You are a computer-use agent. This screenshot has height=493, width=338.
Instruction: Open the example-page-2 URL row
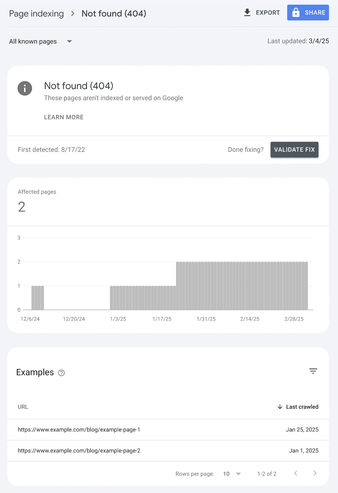[79, 450]
